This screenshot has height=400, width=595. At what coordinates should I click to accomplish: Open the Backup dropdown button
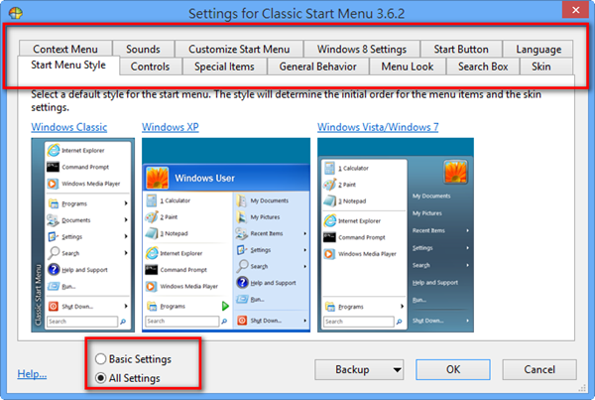click(x=359, y=369)
